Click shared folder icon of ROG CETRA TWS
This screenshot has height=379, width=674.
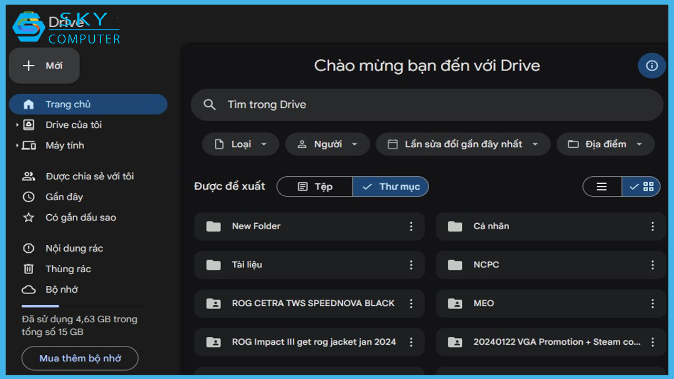213,303
